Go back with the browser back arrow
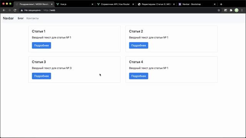 [4, 10]
